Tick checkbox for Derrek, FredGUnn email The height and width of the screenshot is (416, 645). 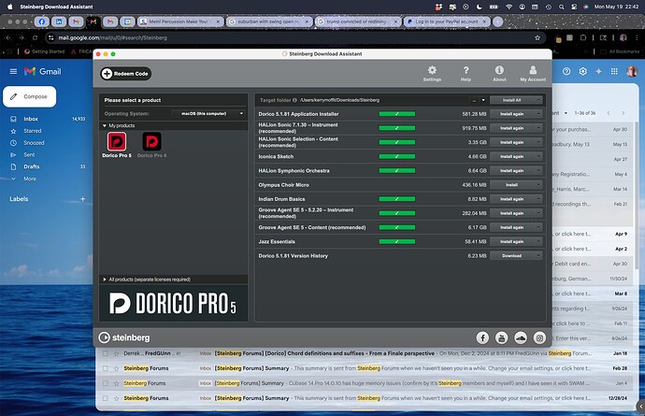pos(106,353)
